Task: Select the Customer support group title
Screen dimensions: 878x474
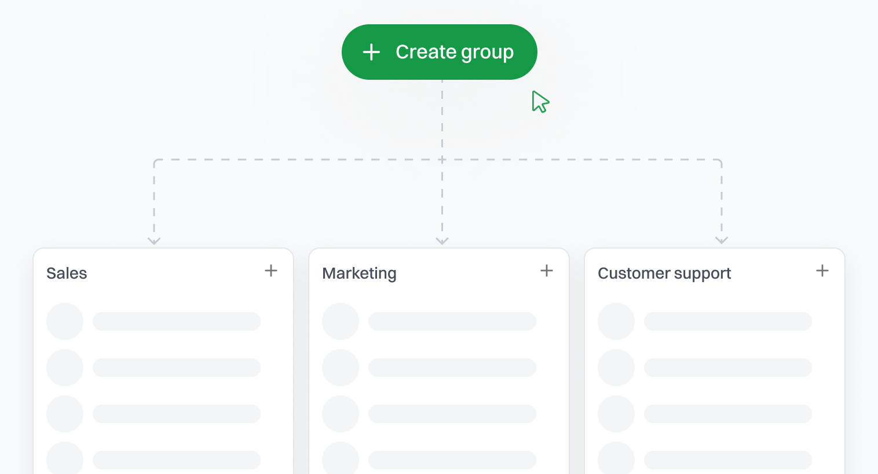Action: tap(664, 273)
